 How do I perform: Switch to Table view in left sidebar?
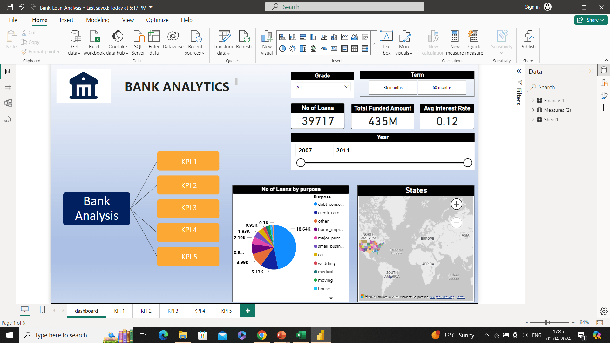(x=8, y=87)
